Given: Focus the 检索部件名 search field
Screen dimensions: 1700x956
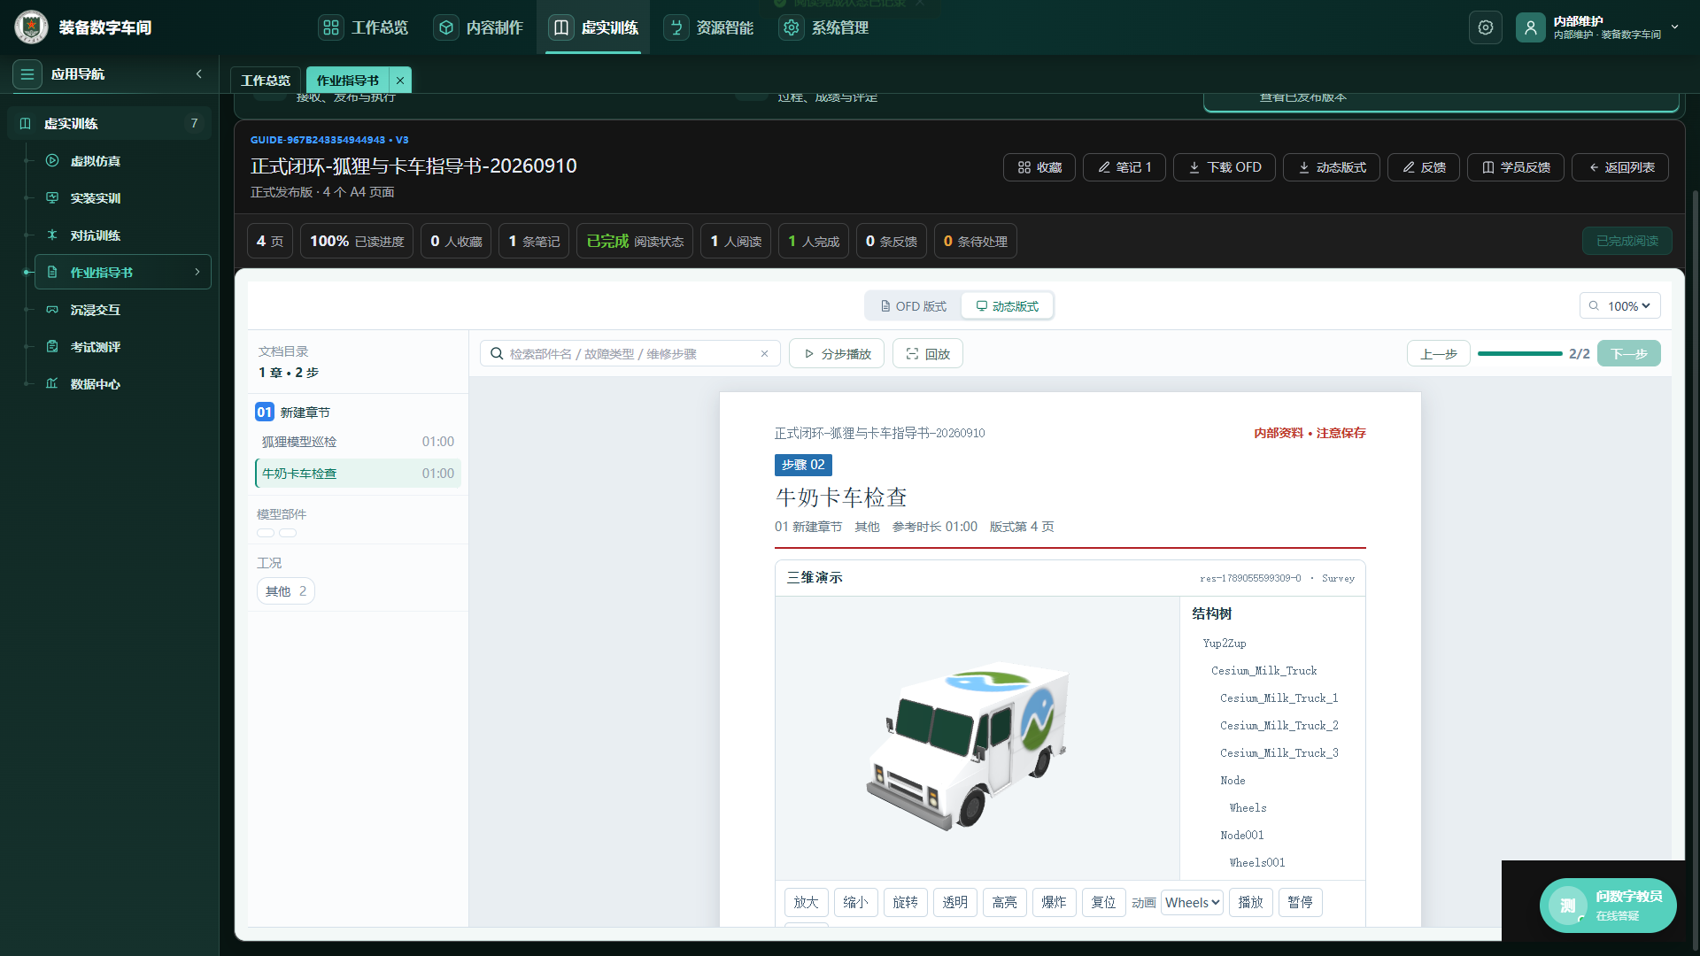Looking at the screenshot, I should 630,354.
